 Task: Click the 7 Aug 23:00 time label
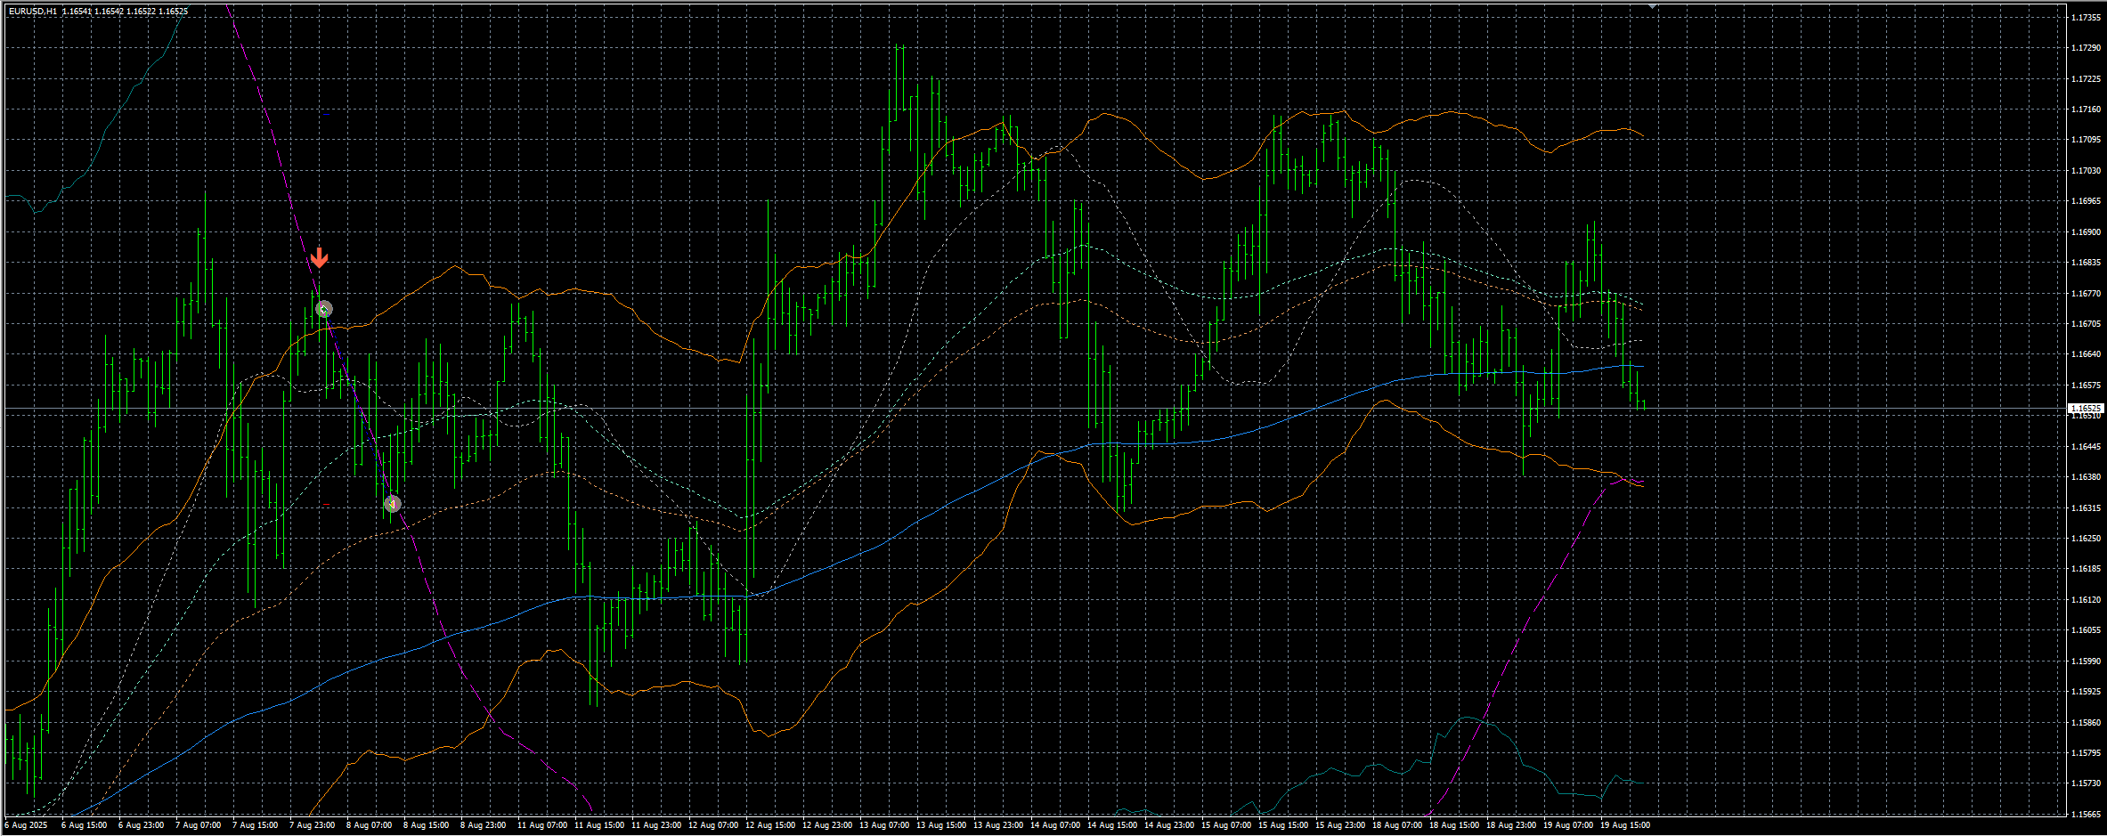[312, 825]
